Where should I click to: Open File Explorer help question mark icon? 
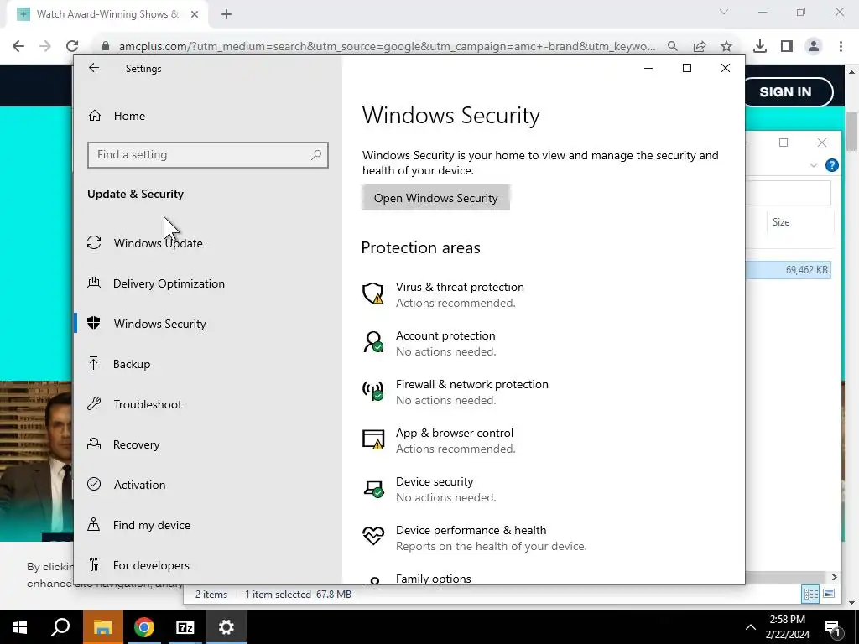(x=831, y=165)
